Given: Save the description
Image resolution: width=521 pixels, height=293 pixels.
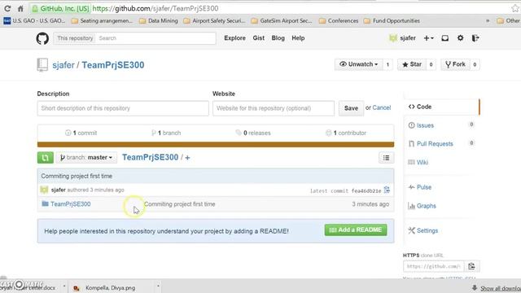Looking at the screenshot, I should (351, 108).
